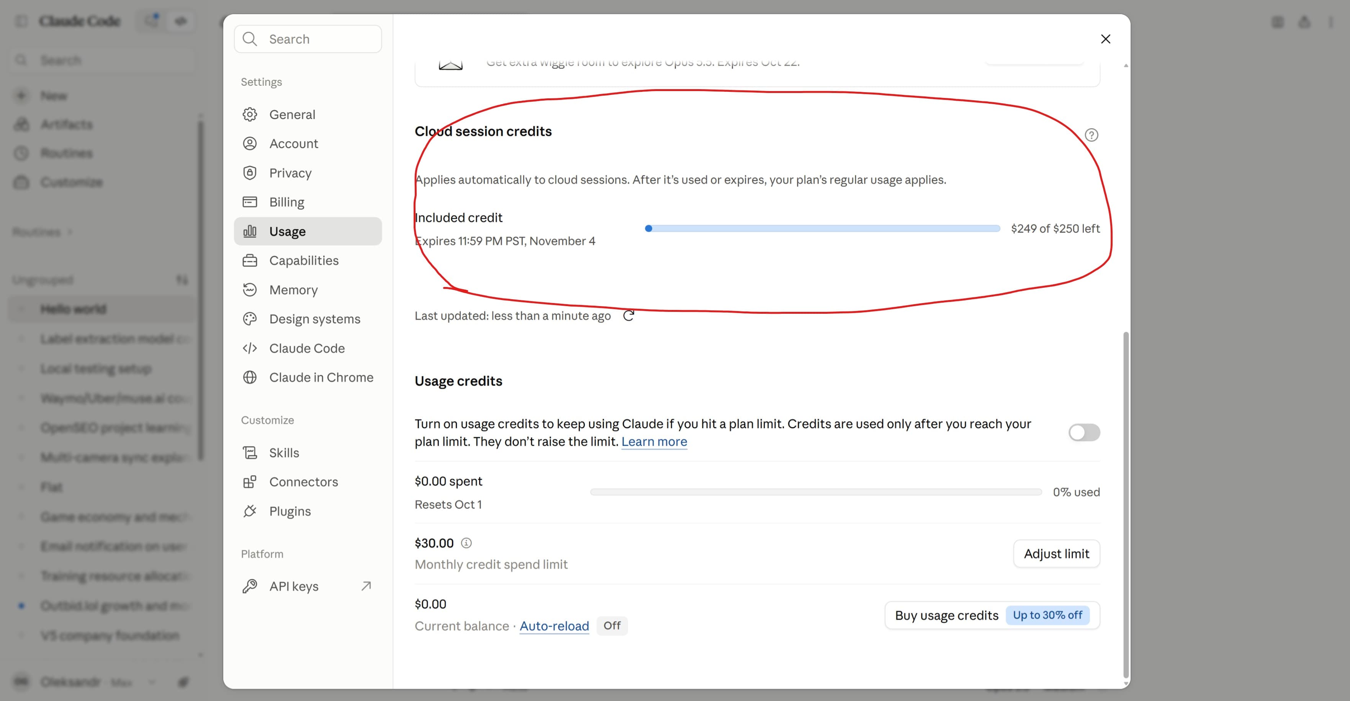Click the background Claude Code sidebar Search box

[x=103, y=60]
